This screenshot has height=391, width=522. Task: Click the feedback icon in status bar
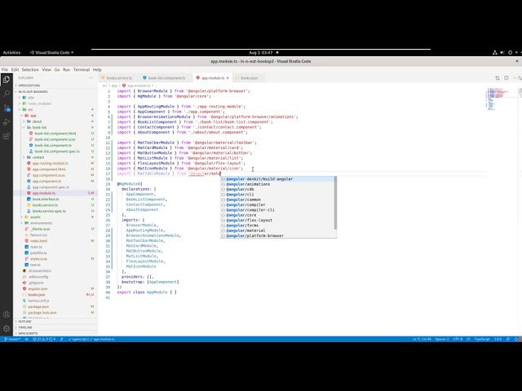point(507,339)
